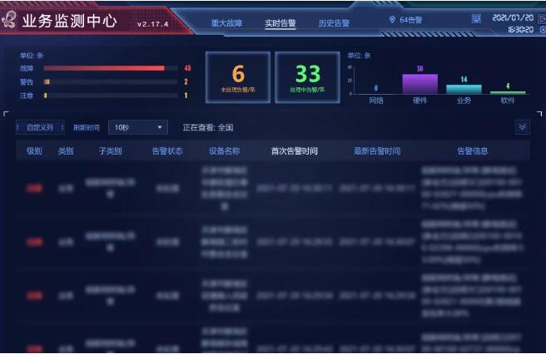Click the 64告警 location link
The image size is (546, 354).
tap(411, 20)
